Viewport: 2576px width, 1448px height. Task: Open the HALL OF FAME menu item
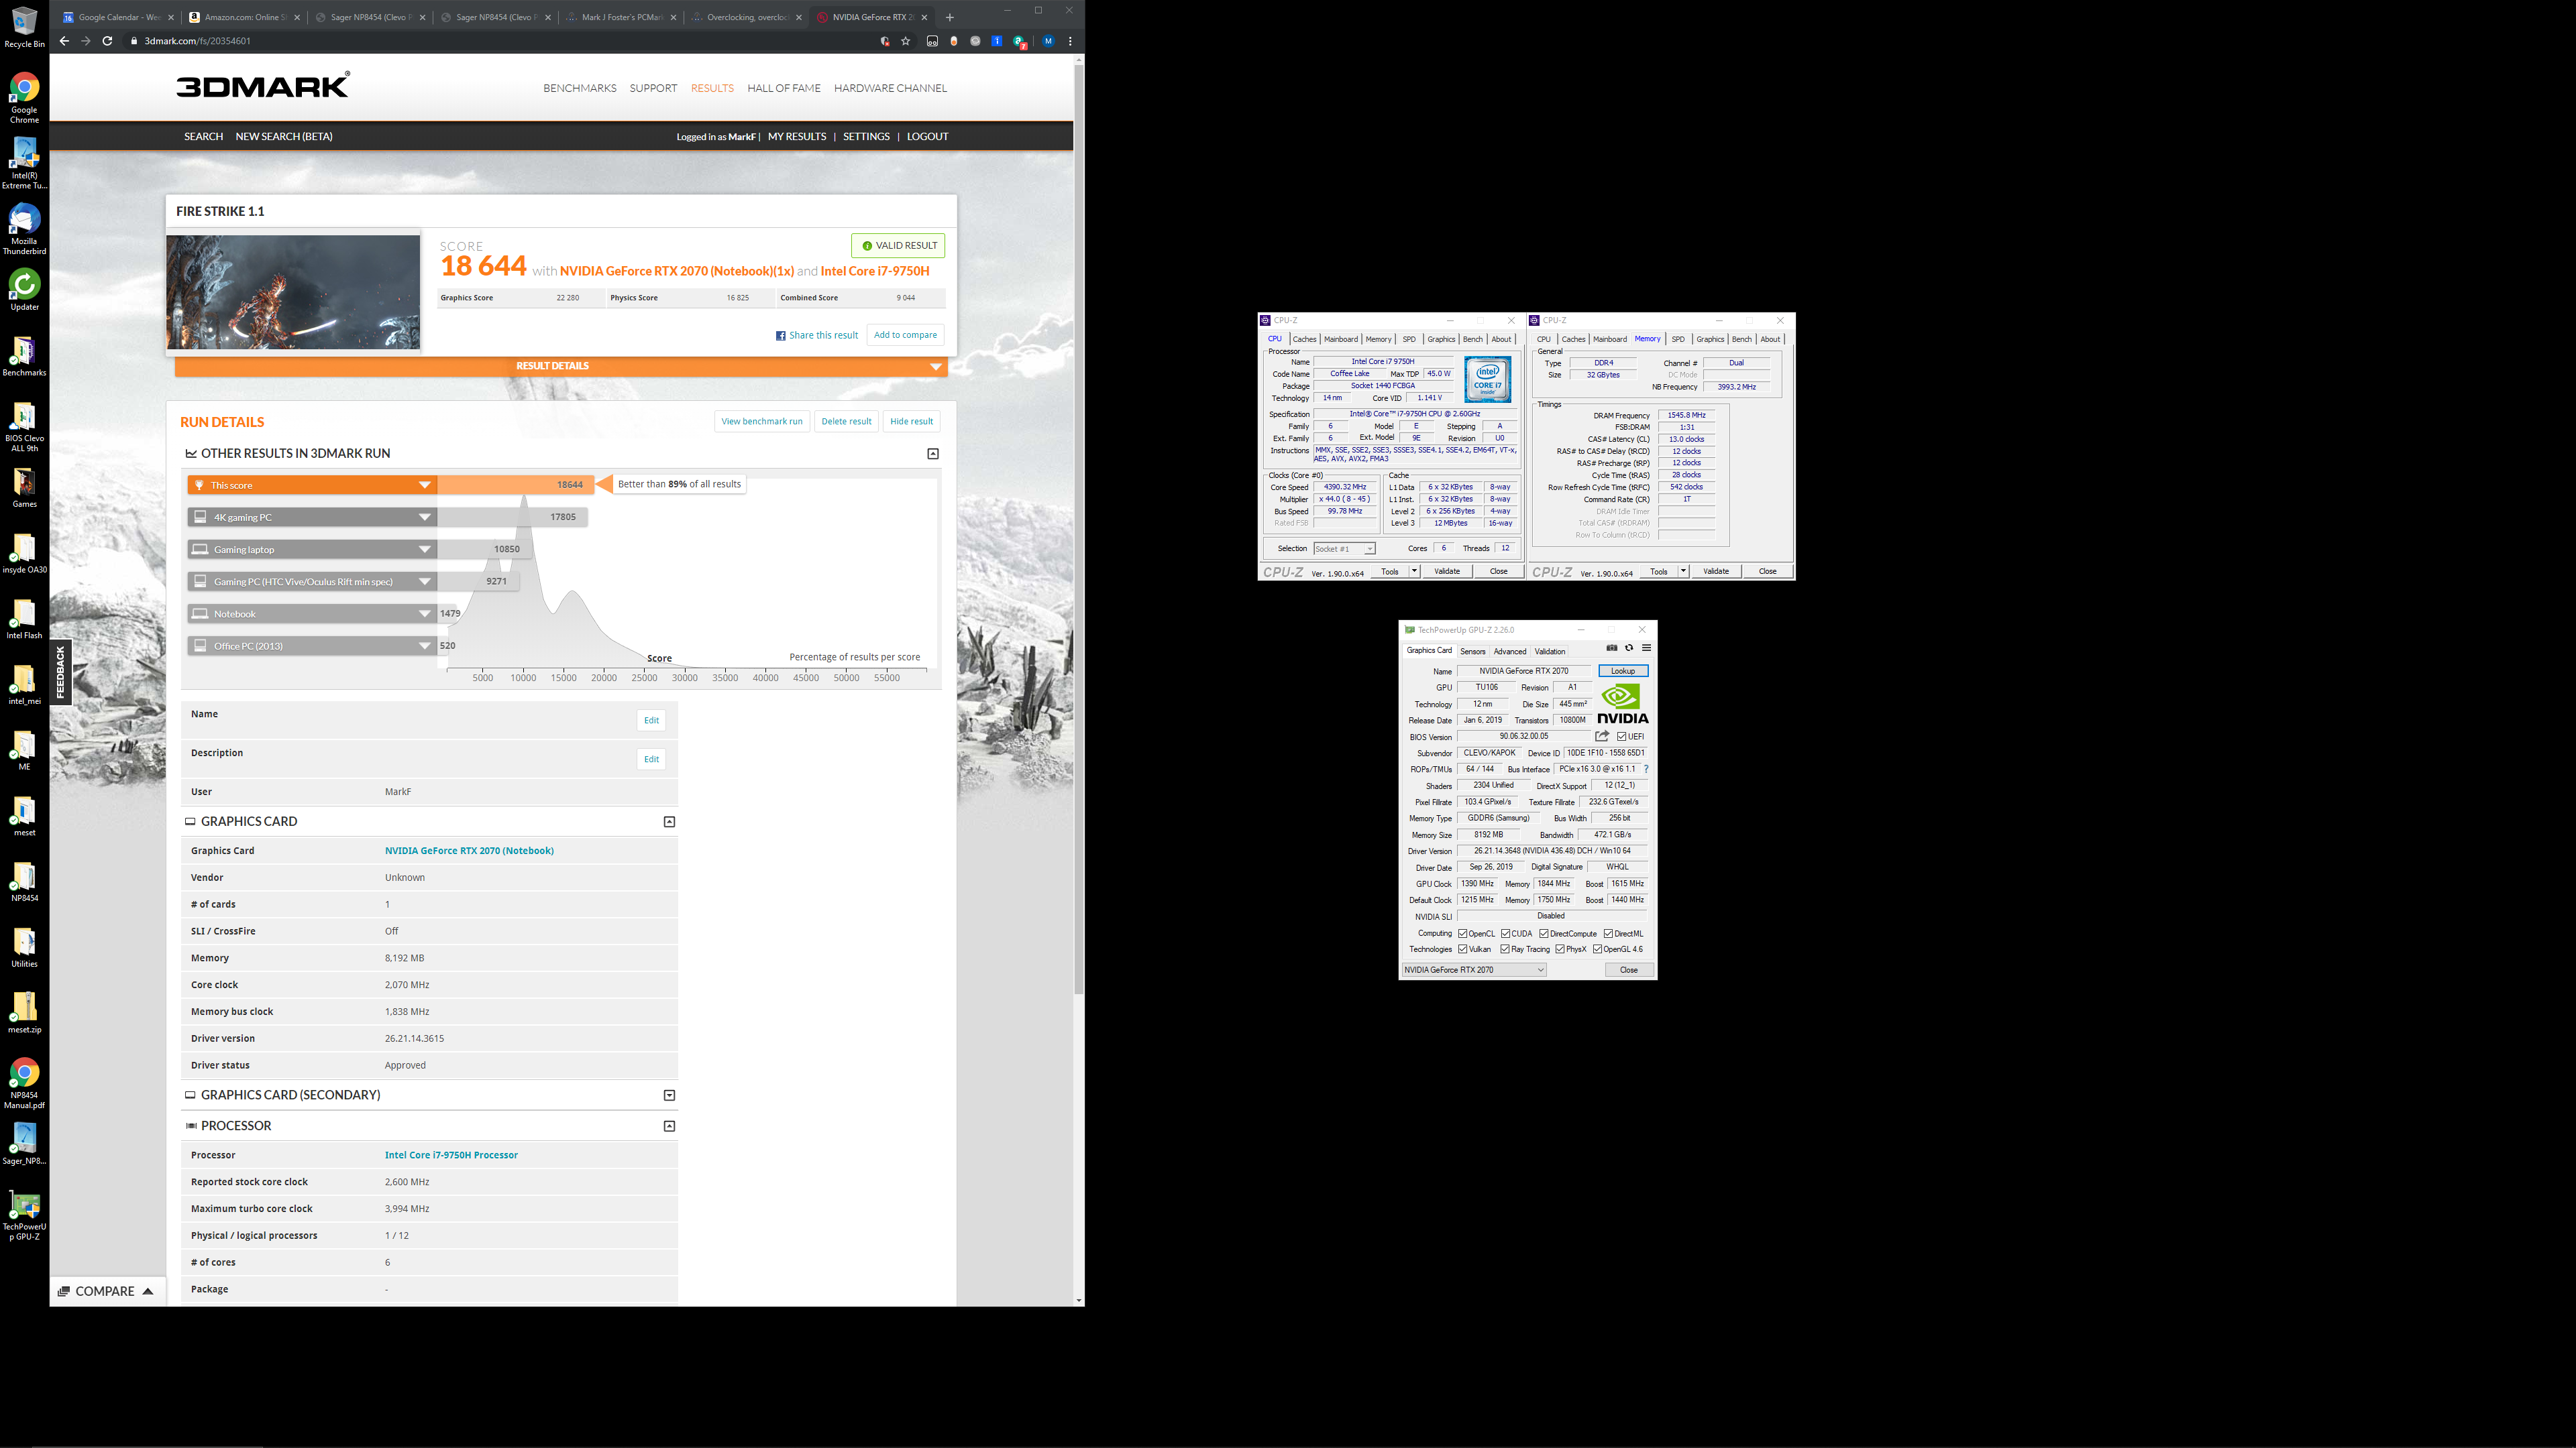pyautogui.click(x=784, y=88)
